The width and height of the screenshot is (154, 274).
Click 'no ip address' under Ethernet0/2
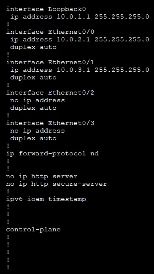click(x=38, y=100)
